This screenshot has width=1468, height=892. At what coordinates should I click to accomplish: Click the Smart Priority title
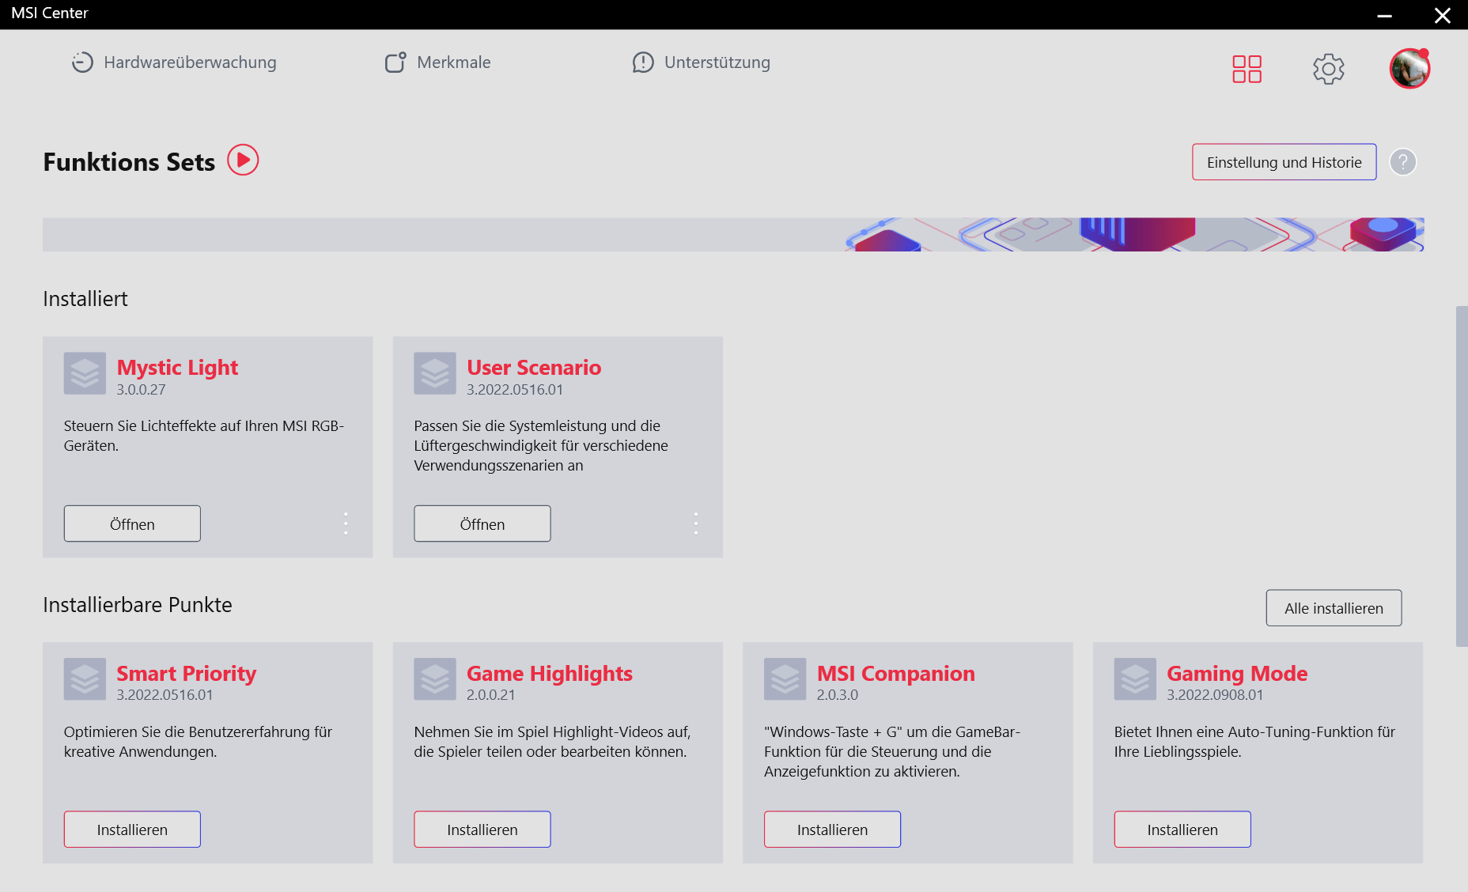187,673
